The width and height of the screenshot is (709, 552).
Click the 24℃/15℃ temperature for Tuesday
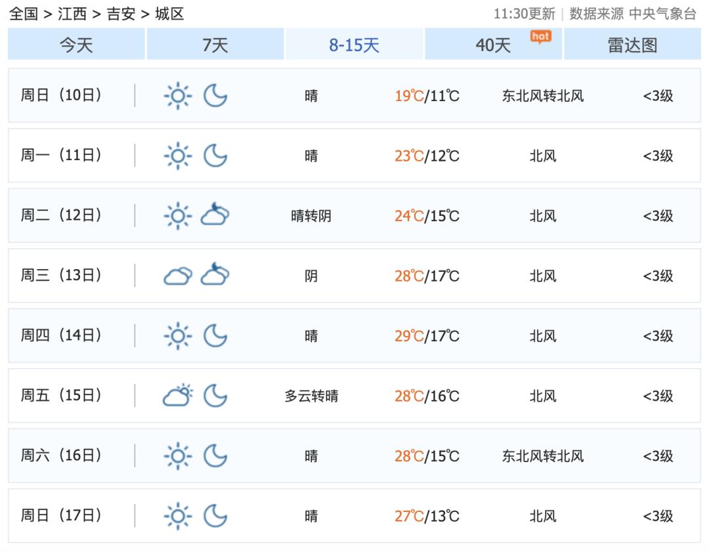(x=427, y=216)
